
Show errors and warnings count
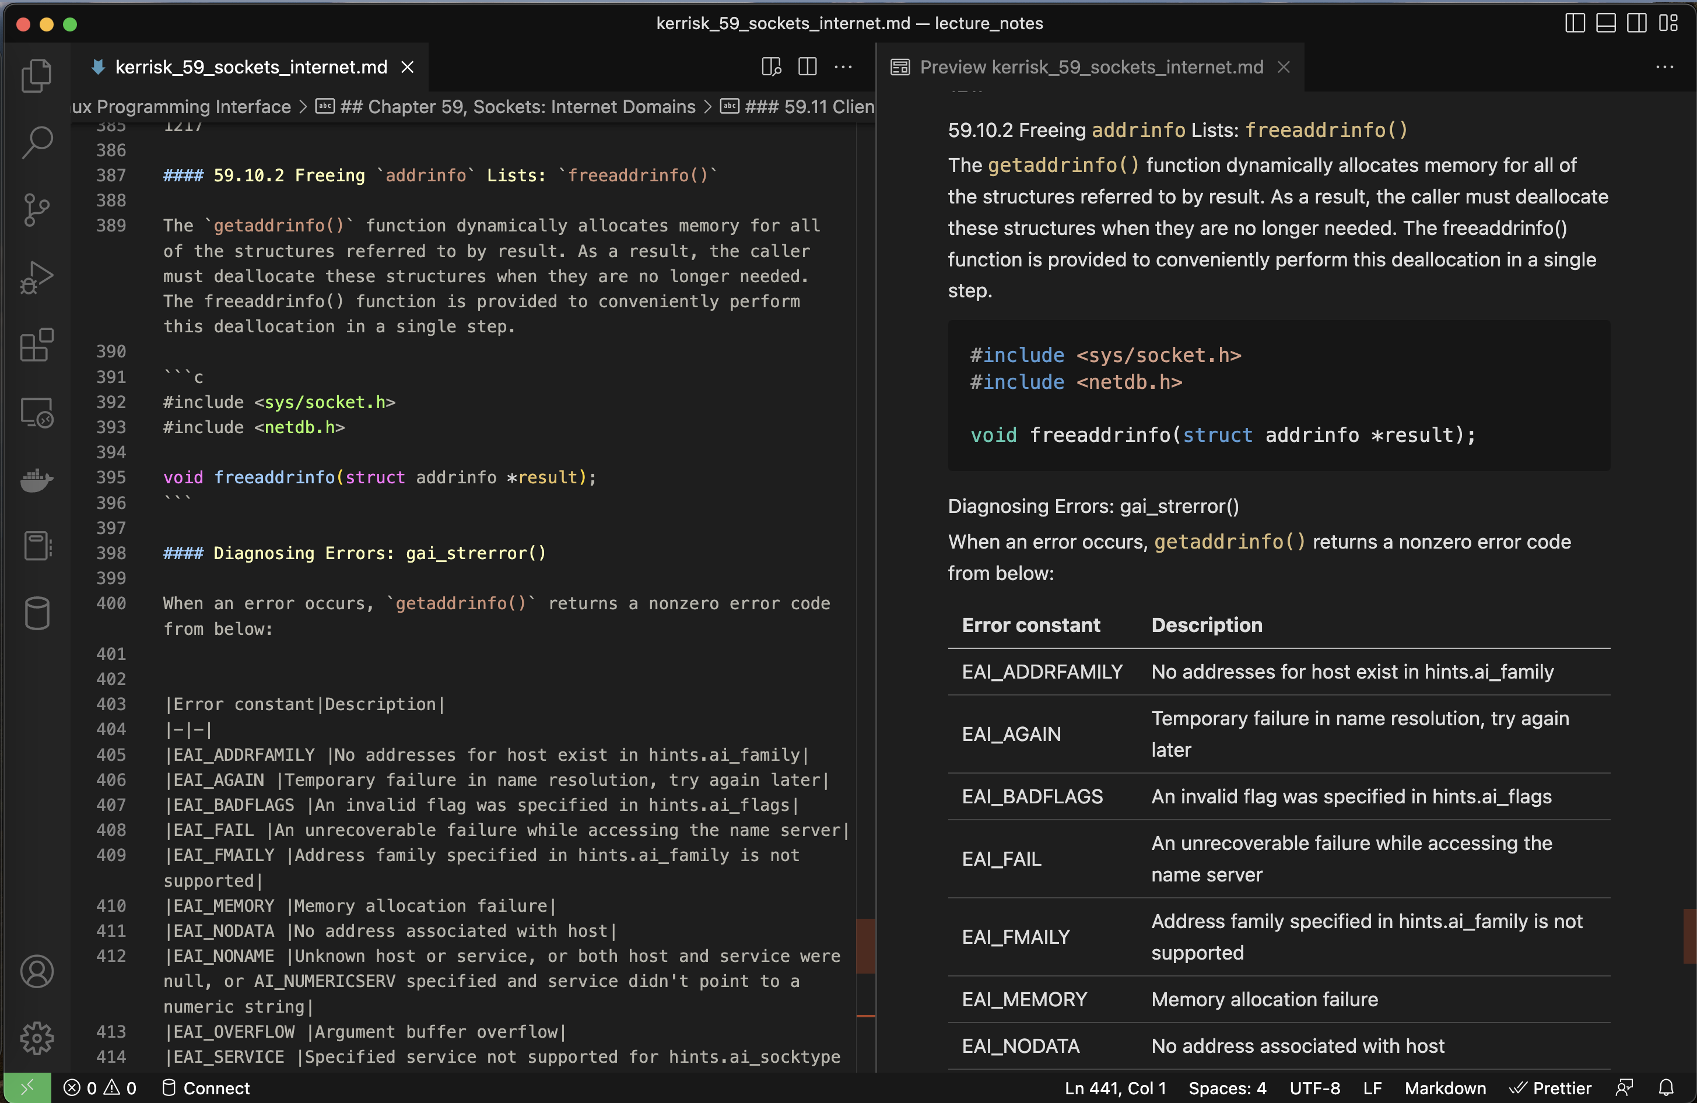[x=100, y=1088]
